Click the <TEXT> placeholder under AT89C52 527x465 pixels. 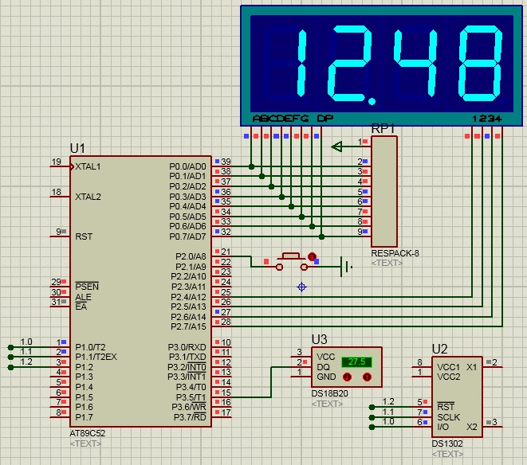tap(85, 444)
